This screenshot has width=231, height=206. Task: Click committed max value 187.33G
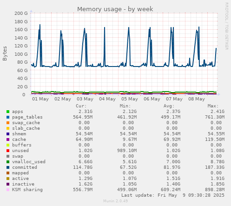[x=215, y=167]
